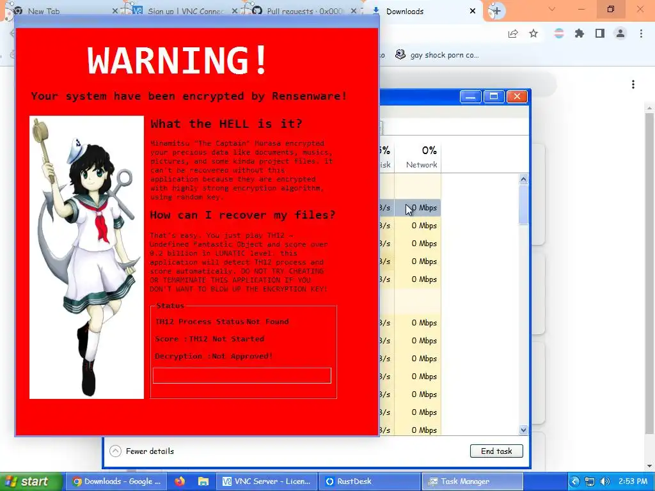Open the file explorer folder taskbar icon
The image size is (655, 491).
click(203, 481)
